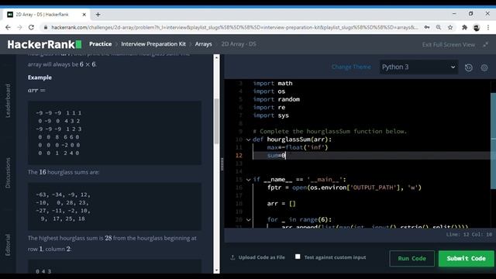Close the 2D Array HackerRank tab
This screenshot has width=496, height=279.
pyautogui.click(x=84, y=15)
